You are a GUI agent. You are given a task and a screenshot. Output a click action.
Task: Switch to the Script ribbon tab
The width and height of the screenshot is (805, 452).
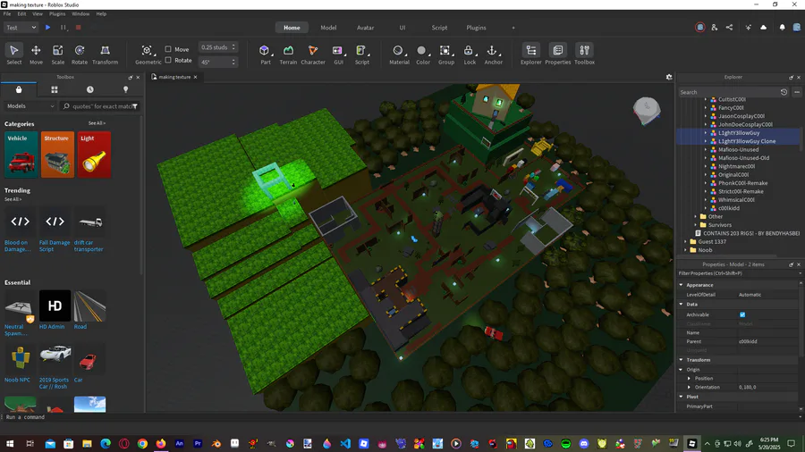click(x=439, y=28)
